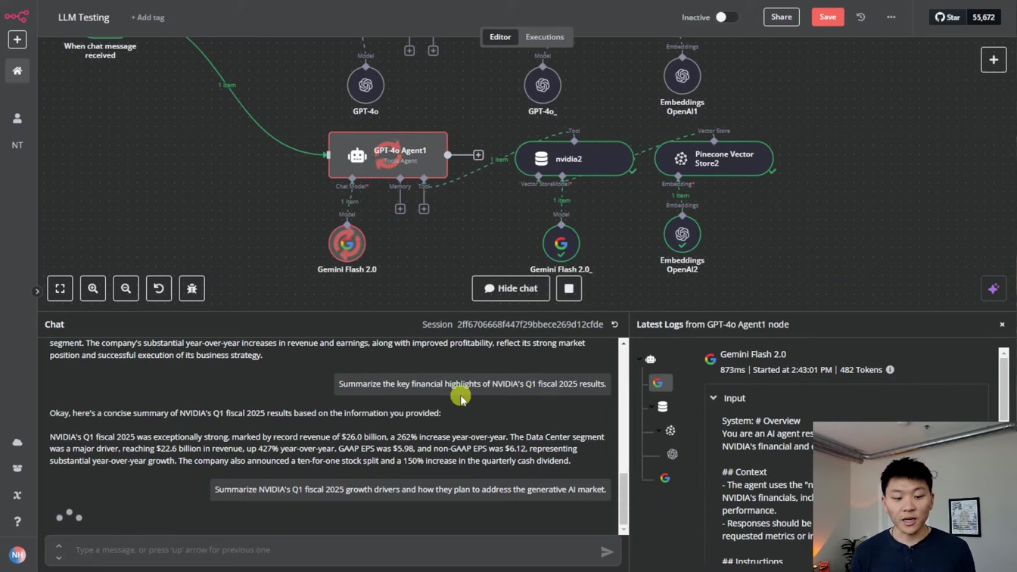1017x572 pixels.
Task: Click the token info icon beside 482 Tokens
Action: click(890, 370)
